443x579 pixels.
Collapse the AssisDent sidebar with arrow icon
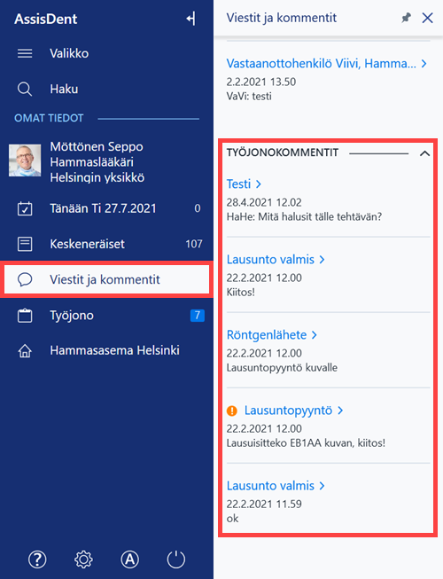190,19
